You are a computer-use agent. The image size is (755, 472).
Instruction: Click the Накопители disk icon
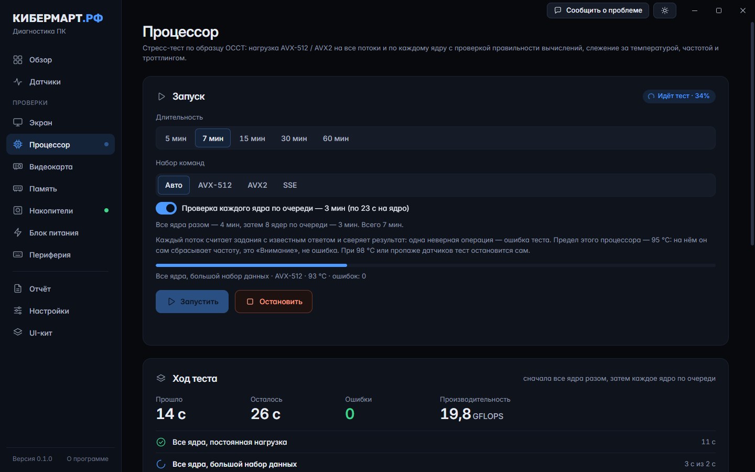[18, 211]
